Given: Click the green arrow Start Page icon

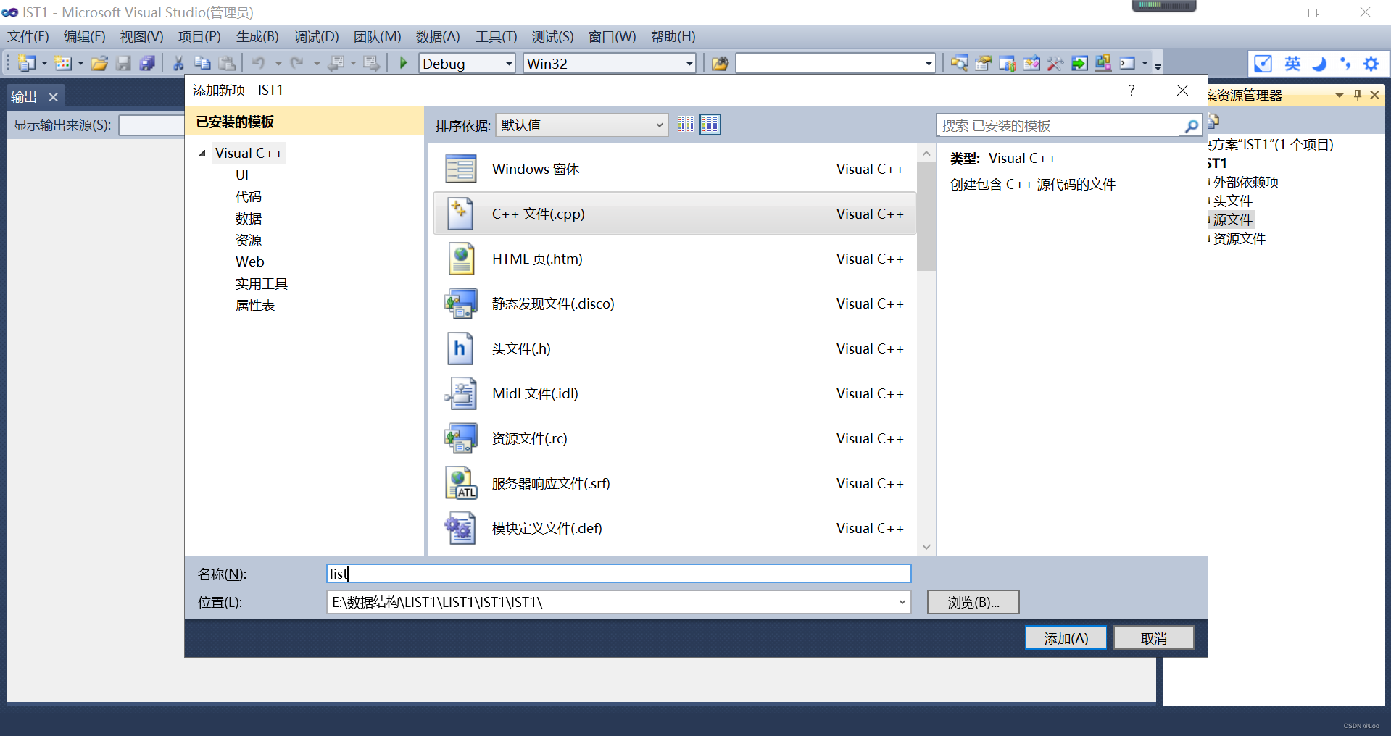Looking at the screenshot, I should click(1079, 64).
